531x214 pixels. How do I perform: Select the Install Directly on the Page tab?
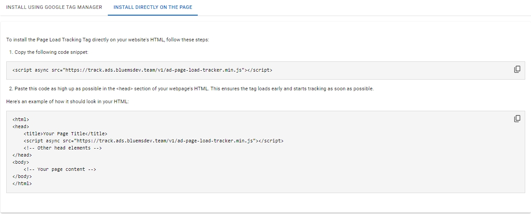pyautogui.click(x=153, y=8)
